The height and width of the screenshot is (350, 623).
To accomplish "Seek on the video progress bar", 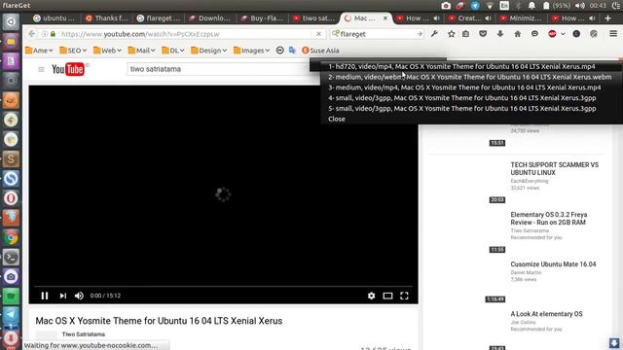I will (223, 286).
